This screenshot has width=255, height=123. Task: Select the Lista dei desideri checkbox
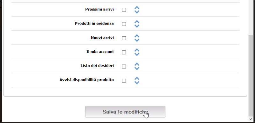(x=124, y=67)
